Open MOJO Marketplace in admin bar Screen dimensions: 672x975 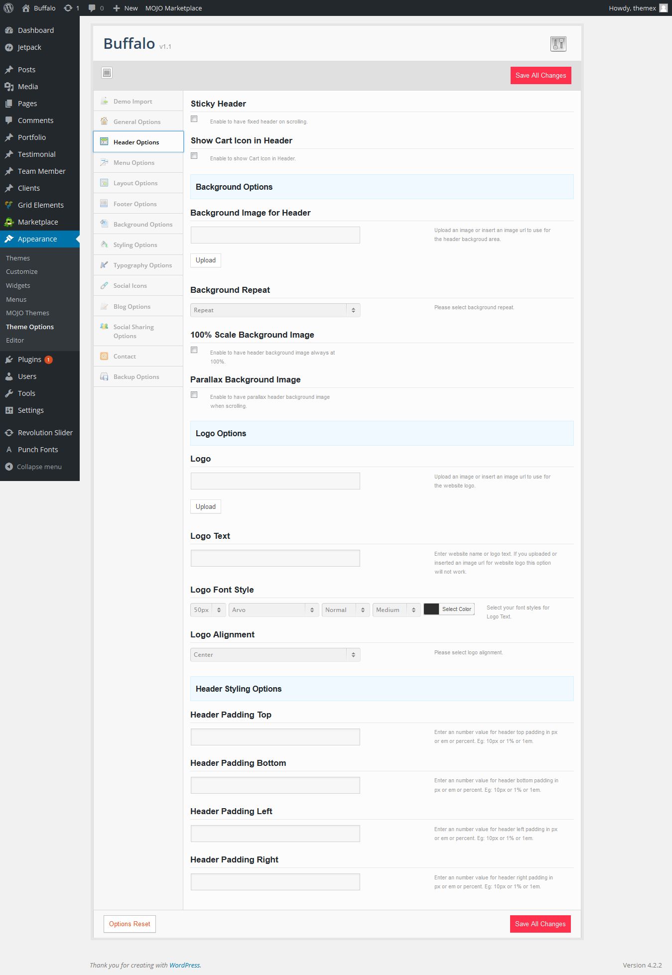pyautogui.click(x=173, y=8)
